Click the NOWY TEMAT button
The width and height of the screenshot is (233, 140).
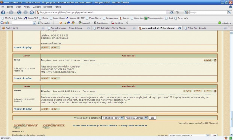tap(26, 126)
